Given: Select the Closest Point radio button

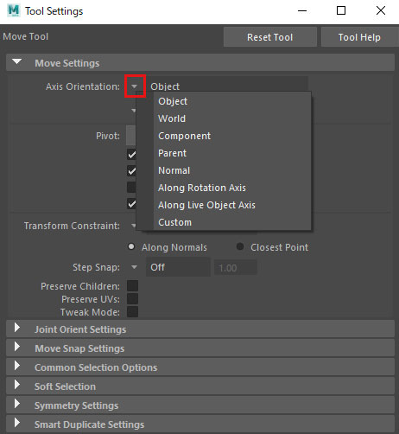Looking at the screenshot, I should pos(240,246).
